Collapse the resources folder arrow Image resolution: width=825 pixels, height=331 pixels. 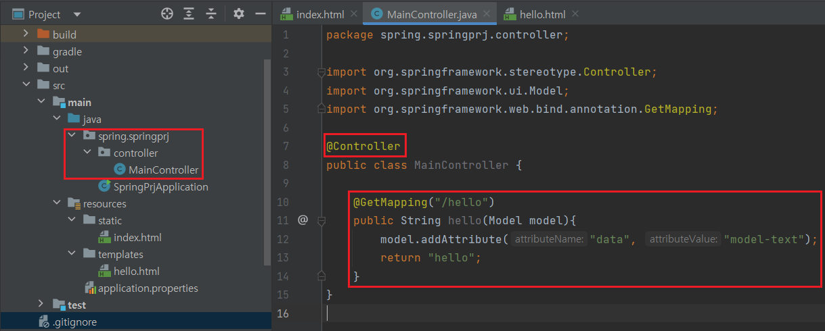57,203
